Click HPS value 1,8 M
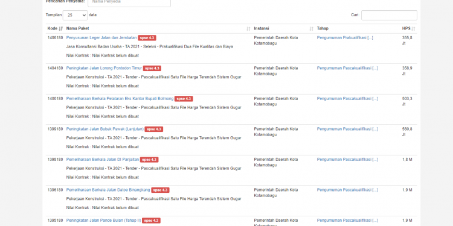 (407, 160)
